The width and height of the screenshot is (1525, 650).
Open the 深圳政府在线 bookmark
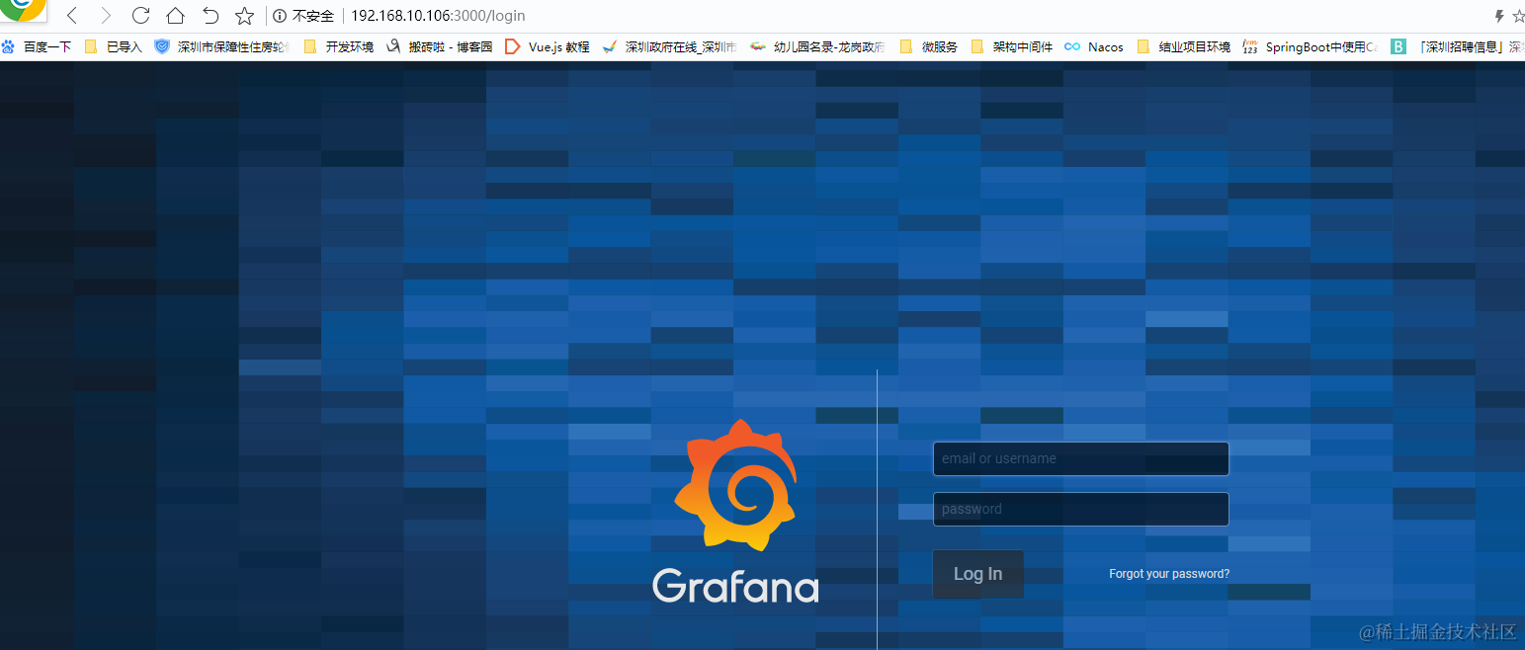pos(669,46)
